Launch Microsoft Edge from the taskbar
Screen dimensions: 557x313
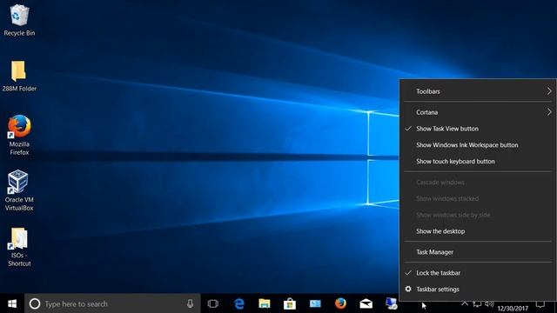[x=239, y=303]
